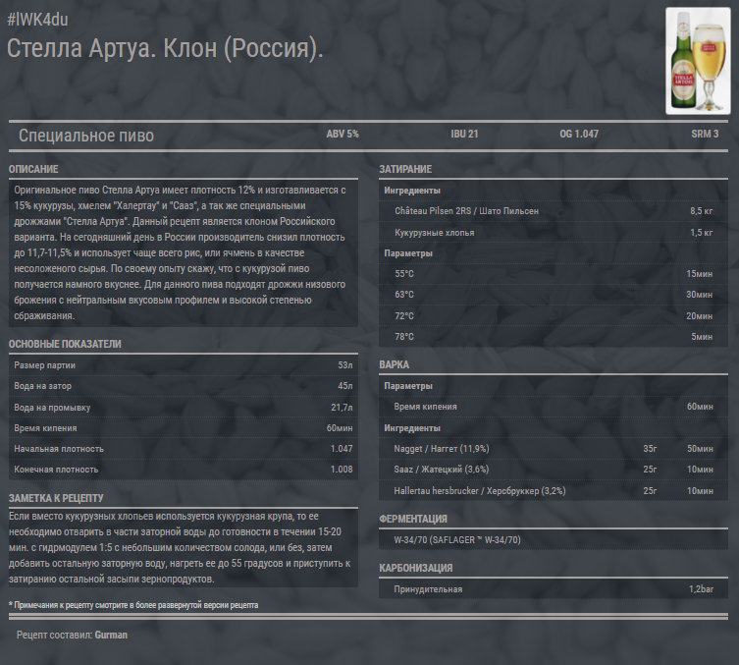Select the Château Pilsen 2RS / Шато Пильсен ingredient

tap(466, 211)
